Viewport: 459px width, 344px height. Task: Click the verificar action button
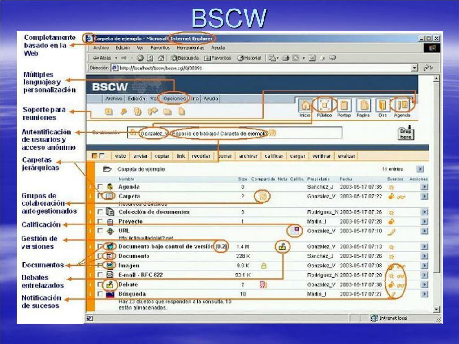(x=321, y=156)
